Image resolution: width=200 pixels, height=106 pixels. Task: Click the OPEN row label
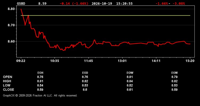tap(8, 77)
